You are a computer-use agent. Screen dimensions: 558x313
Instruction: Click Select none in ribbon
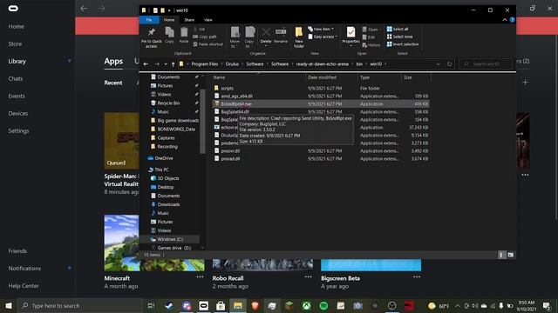(399, 37)
